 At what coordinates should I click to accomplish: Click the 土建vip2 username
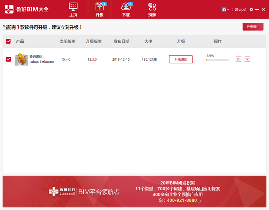point(238,9)
